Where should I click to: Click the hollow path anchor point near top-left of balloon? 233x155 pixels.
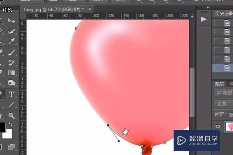[x=76, y=28]
